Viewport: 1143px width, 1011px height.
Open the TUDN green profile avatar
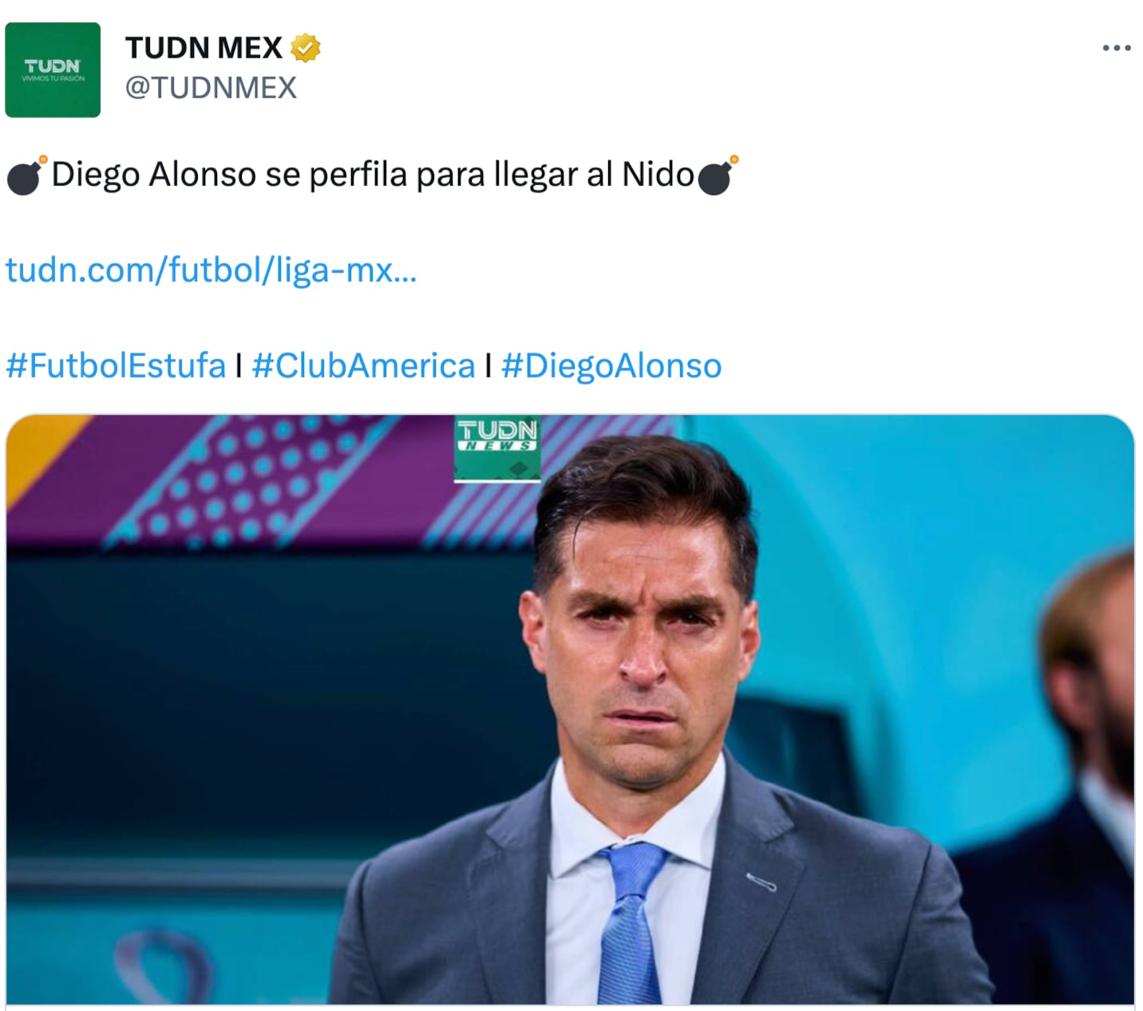[x=53, y=70]
